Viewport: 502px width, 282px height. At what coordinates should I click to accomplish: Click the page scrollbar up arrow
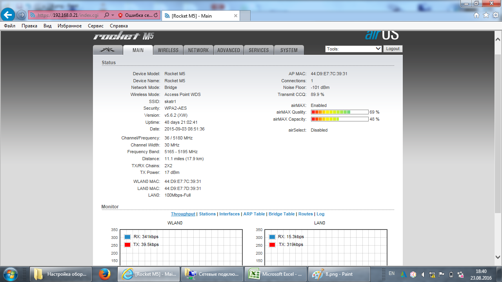(498, 40)
